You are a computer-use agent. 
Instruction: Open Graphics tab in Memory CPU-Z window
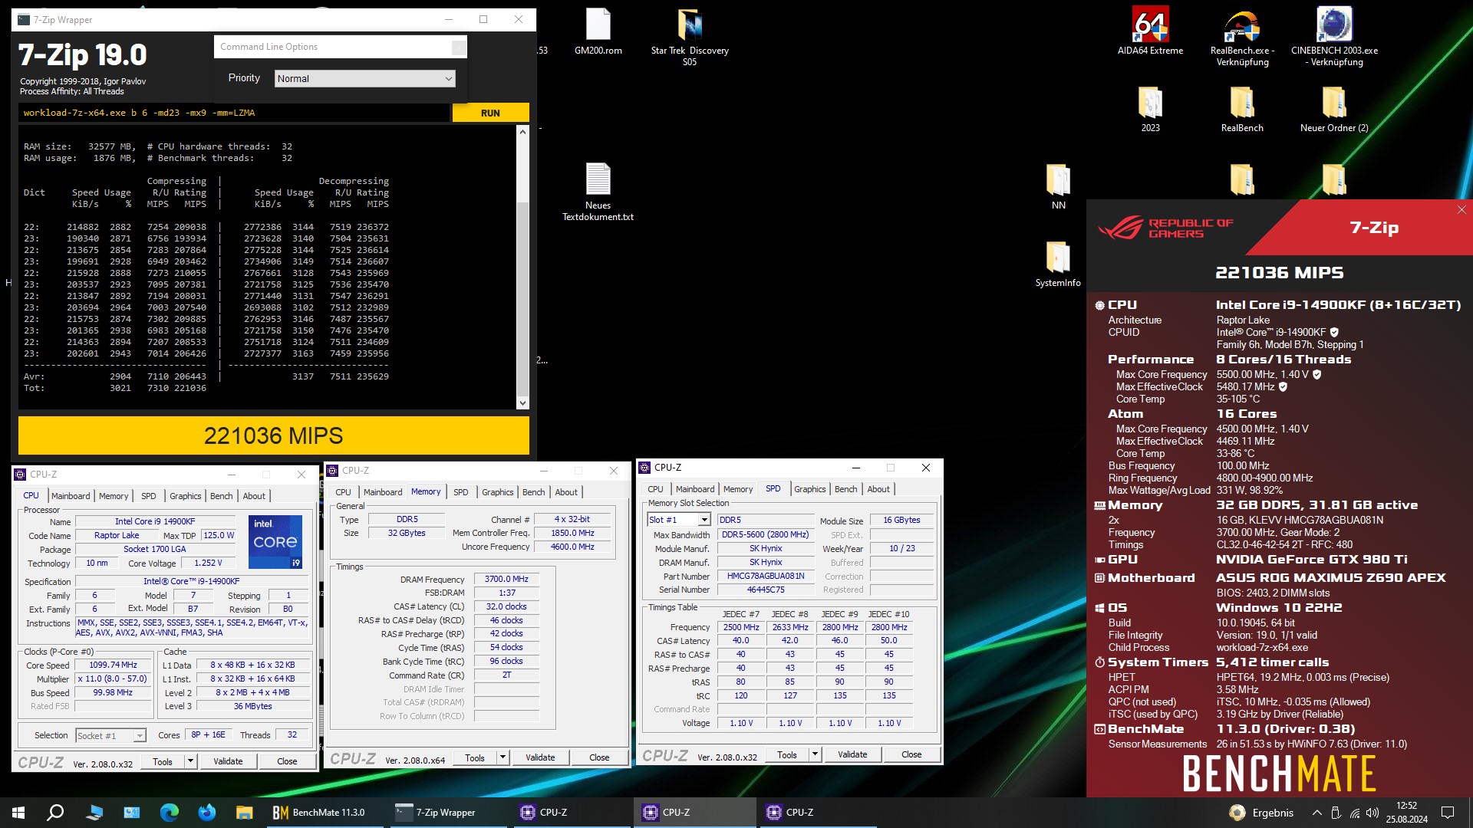click(497, 492)
